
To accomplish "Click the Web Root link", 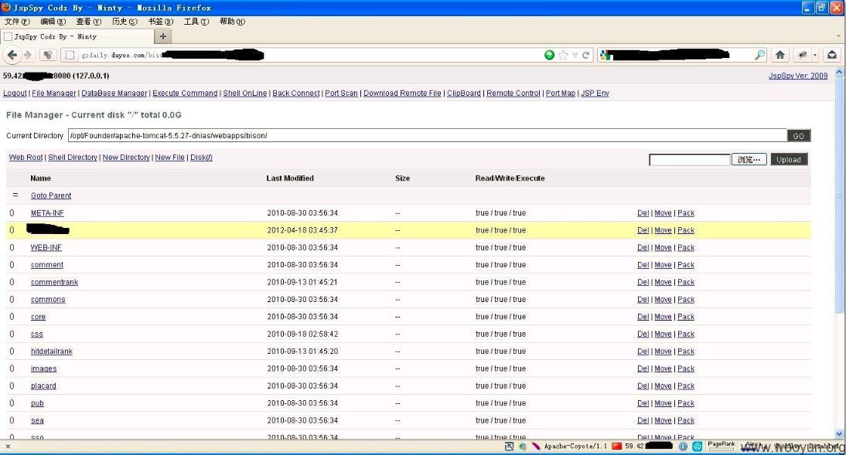I will 26,158.
